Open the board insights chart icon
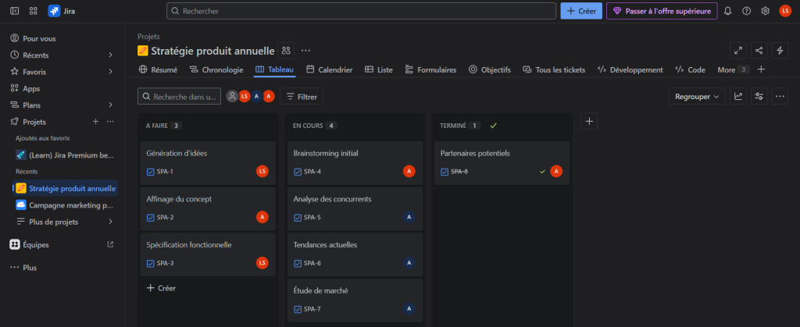800x327 pixels. (x=737, y=96)
